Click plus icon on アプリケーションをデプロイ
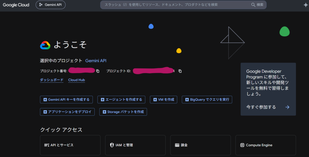309x157 pixels. 45,112
